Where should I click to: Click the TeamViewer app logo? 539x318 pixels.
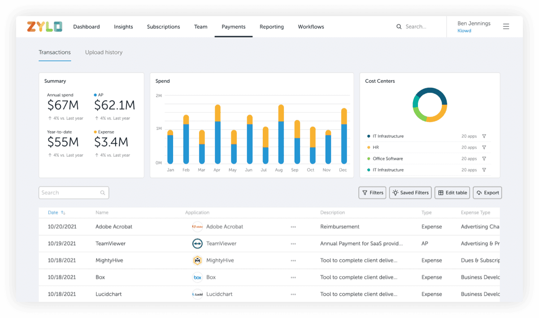197,244
